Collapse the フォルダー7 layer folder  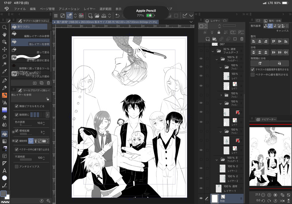click(213, 51)
